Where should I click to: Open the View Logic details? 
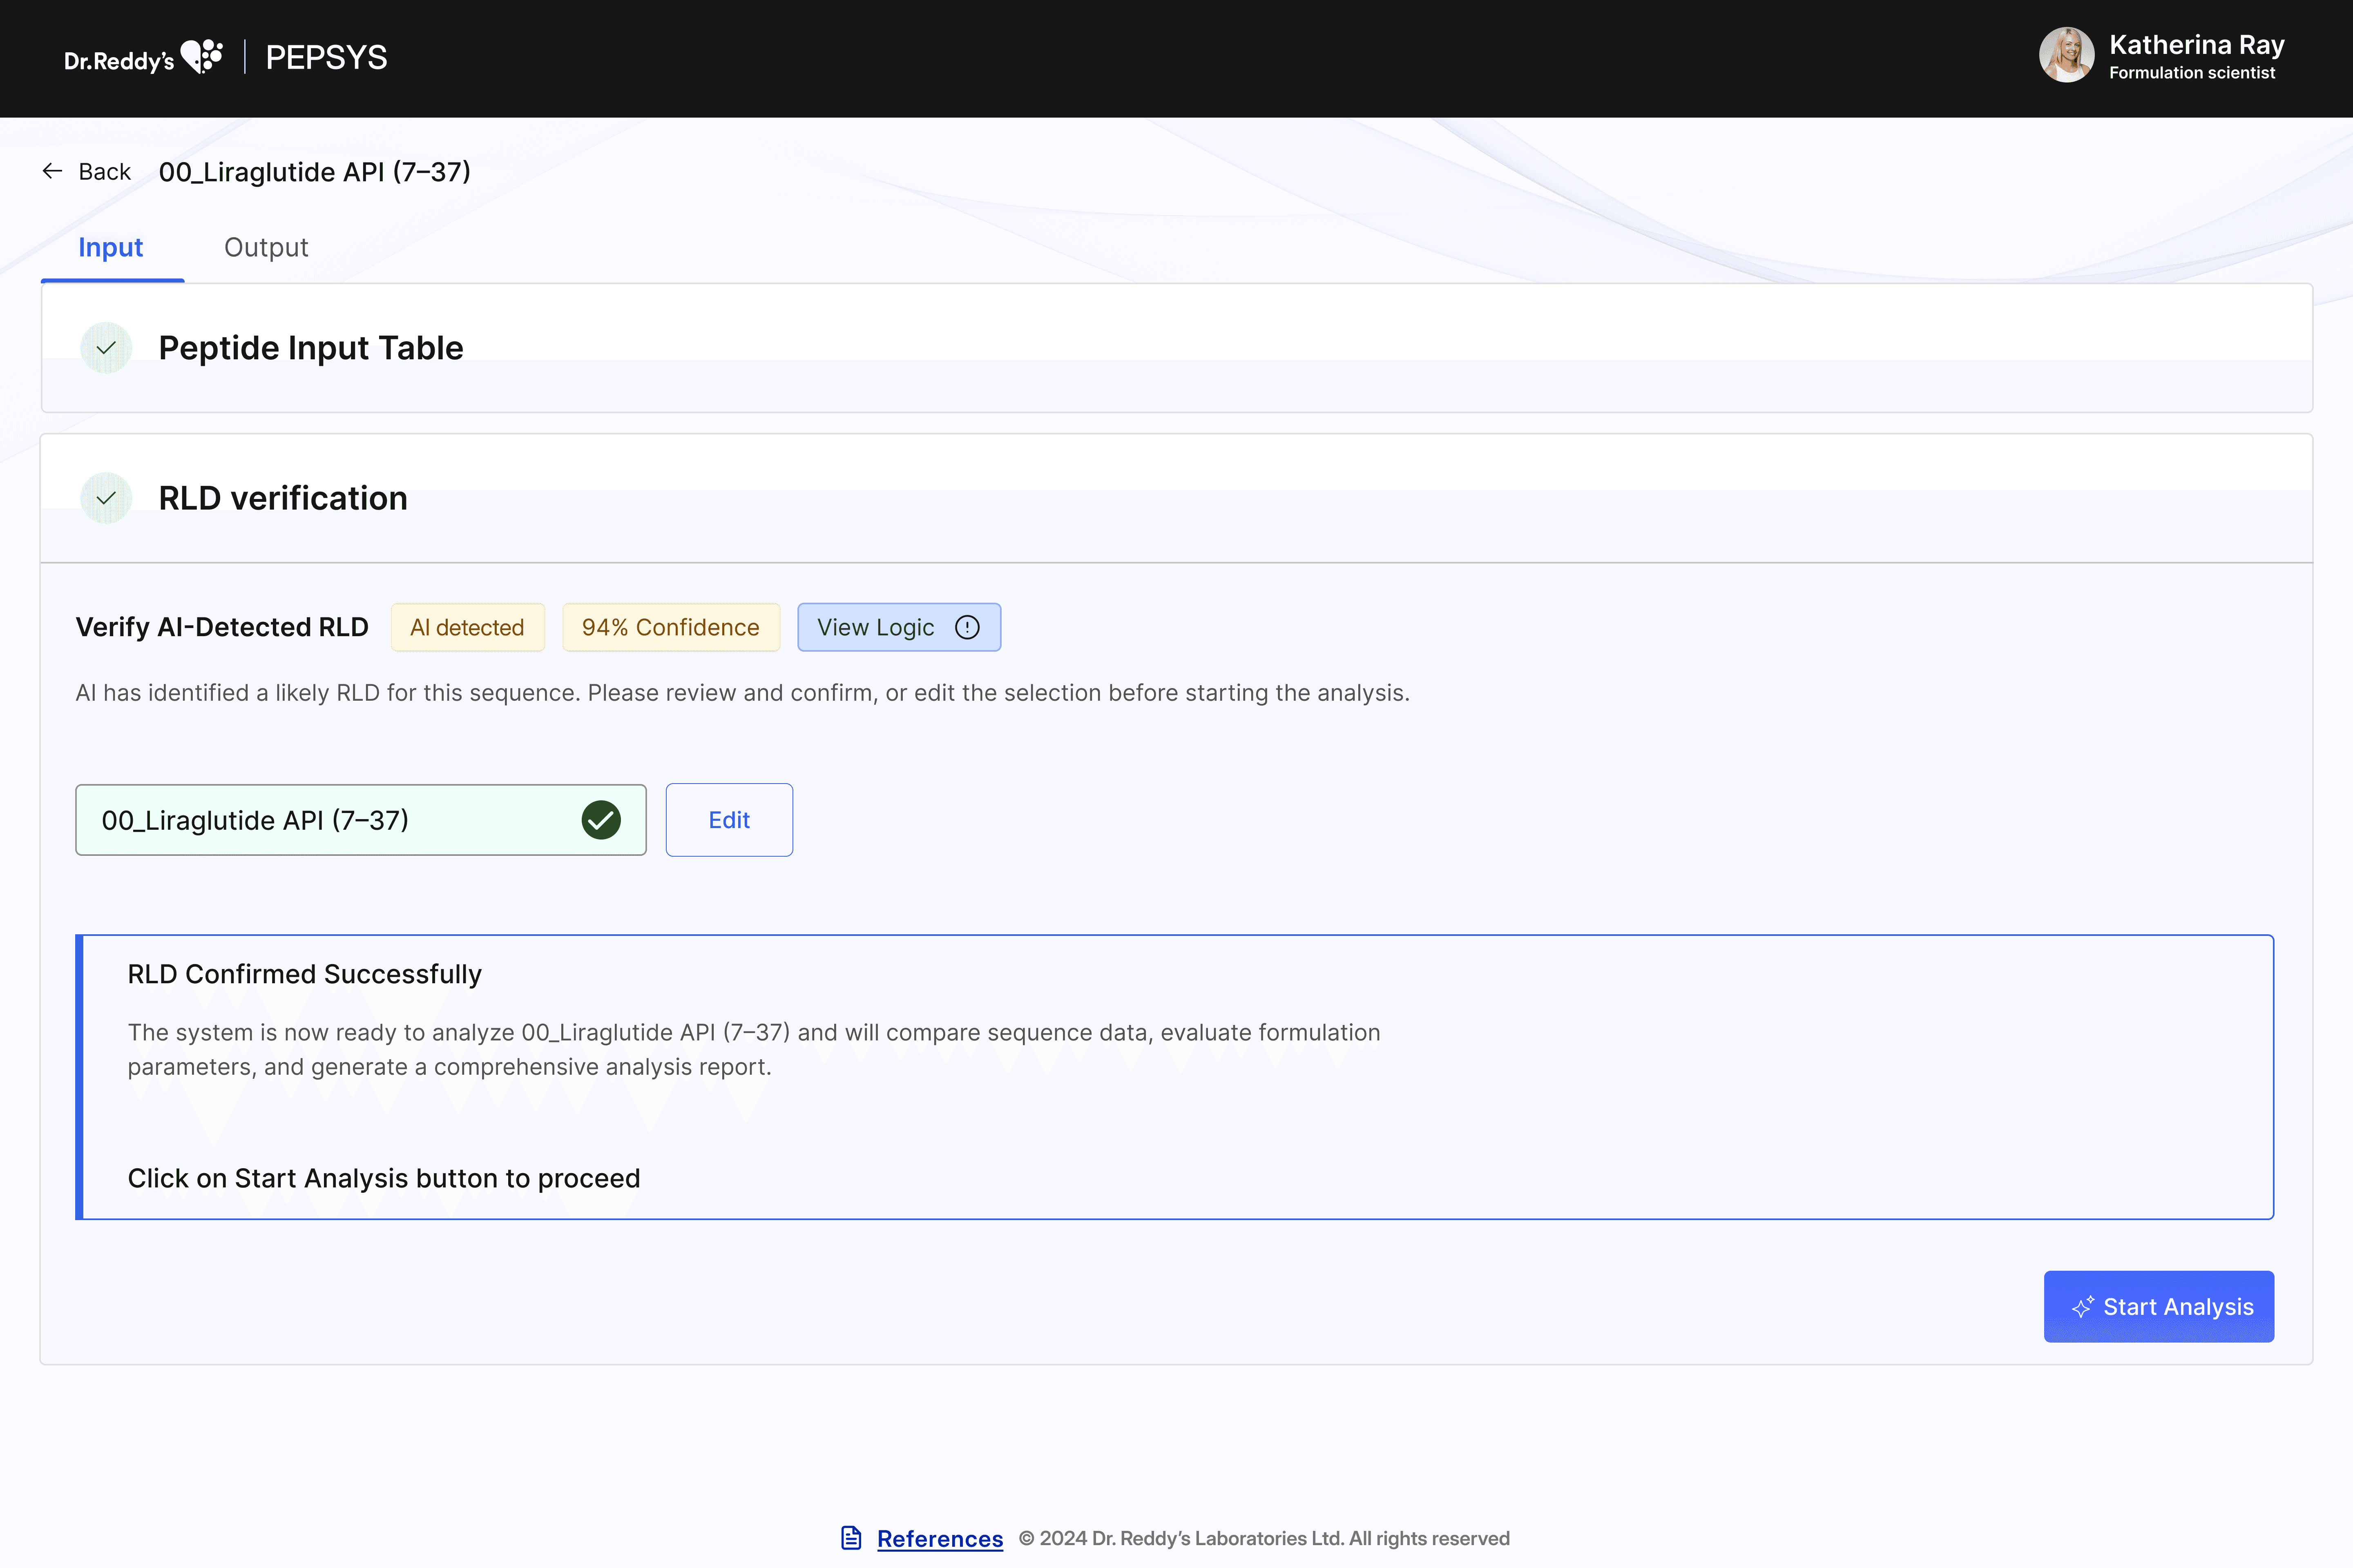point(897,627)
